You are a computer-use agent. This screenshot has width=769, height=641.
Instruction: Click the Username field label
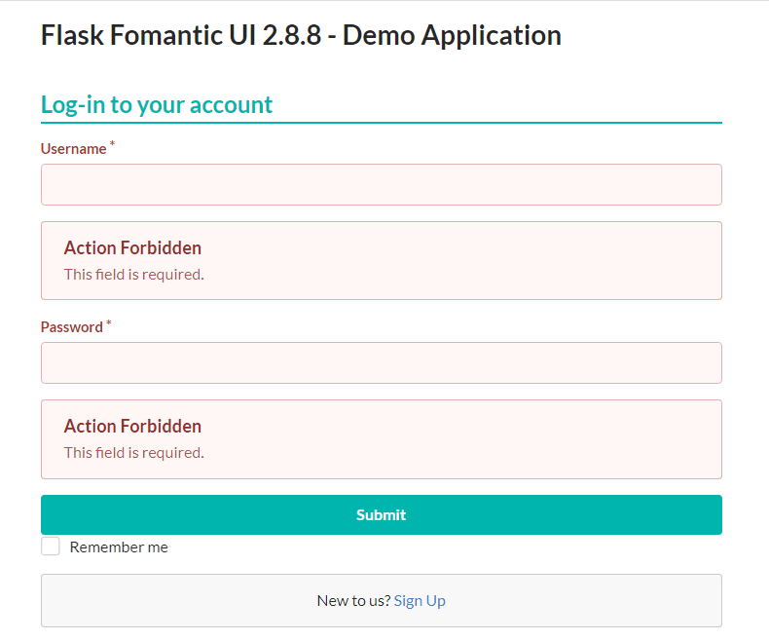tap(74, 149)
